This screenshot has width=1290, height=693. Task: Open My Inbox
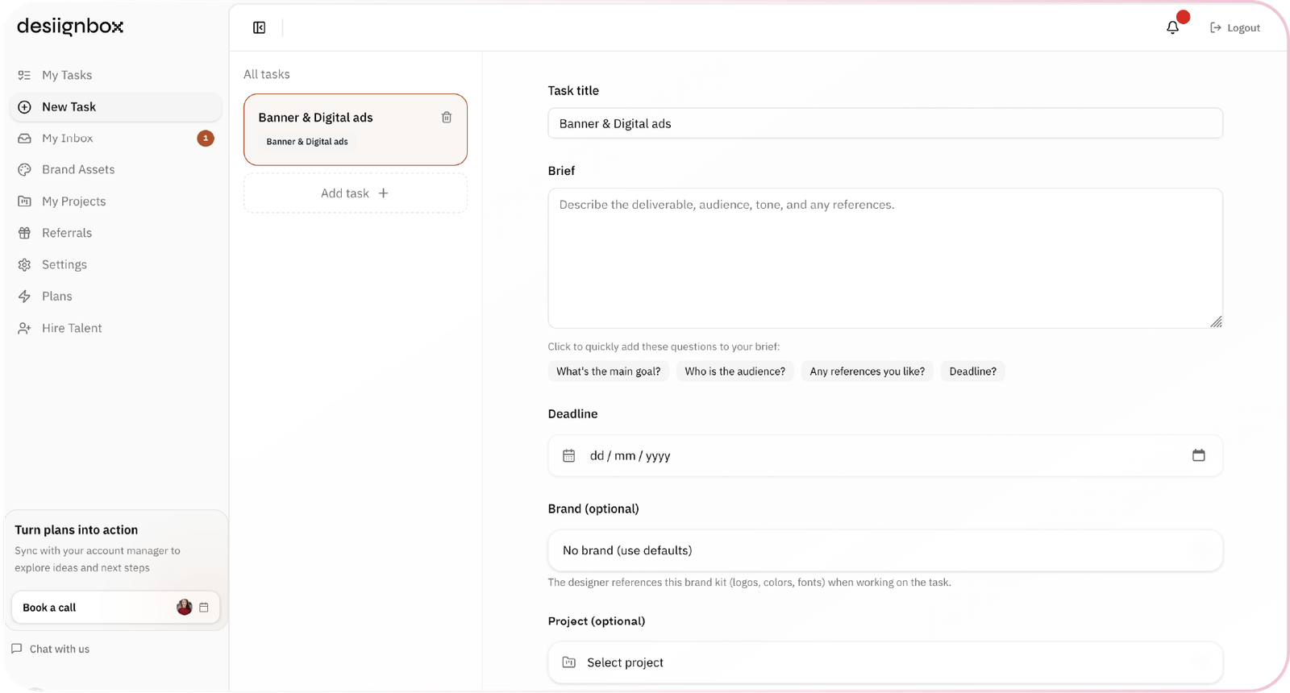click(x=115, y=139)
